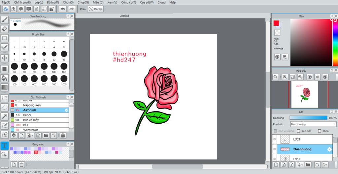Image resolution: width=338 pixels, height=174 pixels.
Task: Click the navigator rose thumbnail preview
Action: tap(305, 94)
